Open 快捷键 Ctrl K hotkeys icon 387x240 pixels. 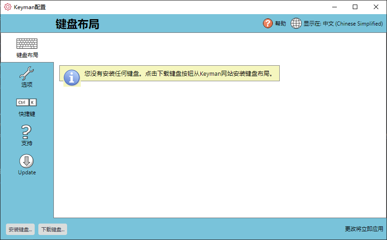point(26,102)
